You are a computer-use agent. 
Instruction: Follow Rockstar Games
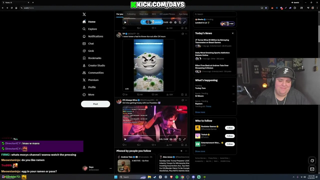coord(230,128)
